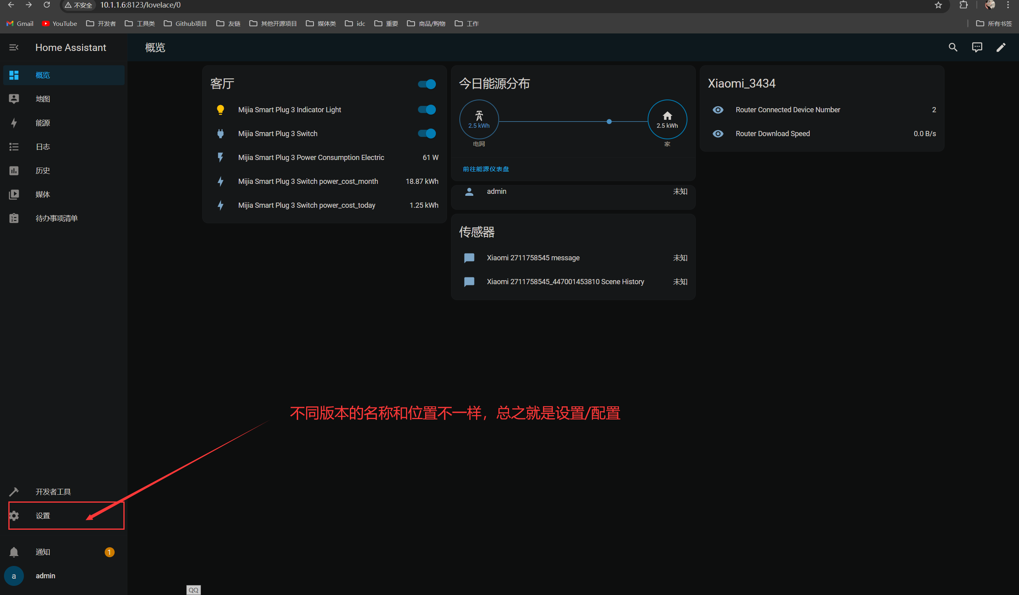Collapse the sidebar with the menu icon
This screenshot has width=1019, height=595.
point(14,48)
